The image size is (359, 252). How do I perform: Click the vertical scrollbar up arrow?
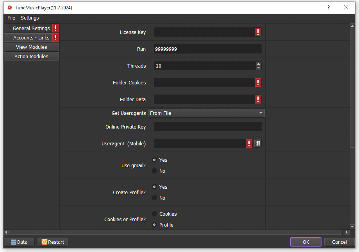352,26
